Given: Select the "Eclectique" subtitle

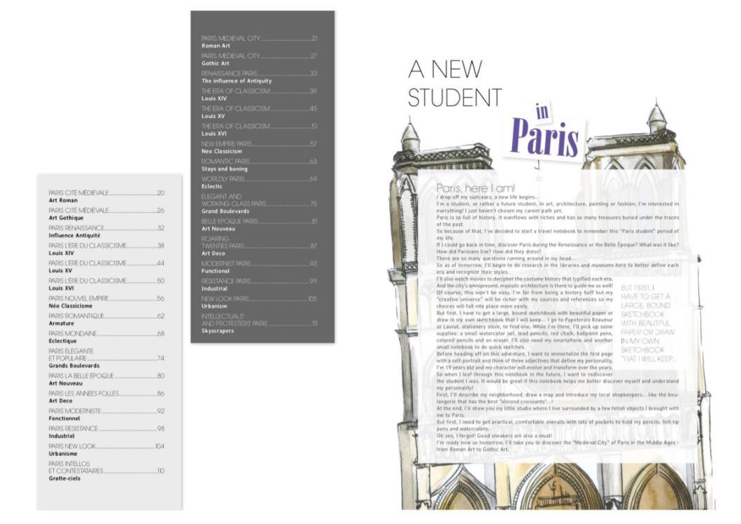Looking at the screenshot, I should tap(62, 341).
